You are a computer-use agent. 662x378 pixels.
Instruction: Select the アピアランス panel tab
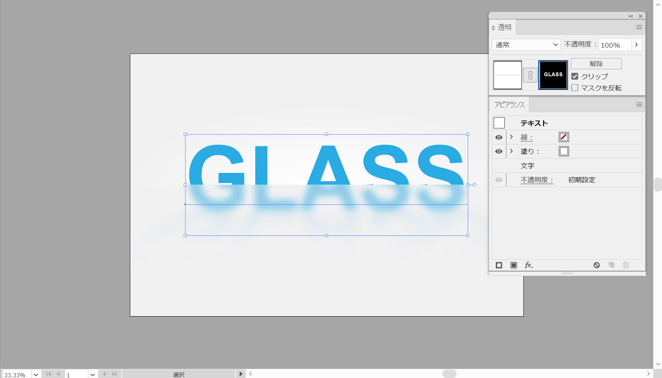[x=509, y=105]
